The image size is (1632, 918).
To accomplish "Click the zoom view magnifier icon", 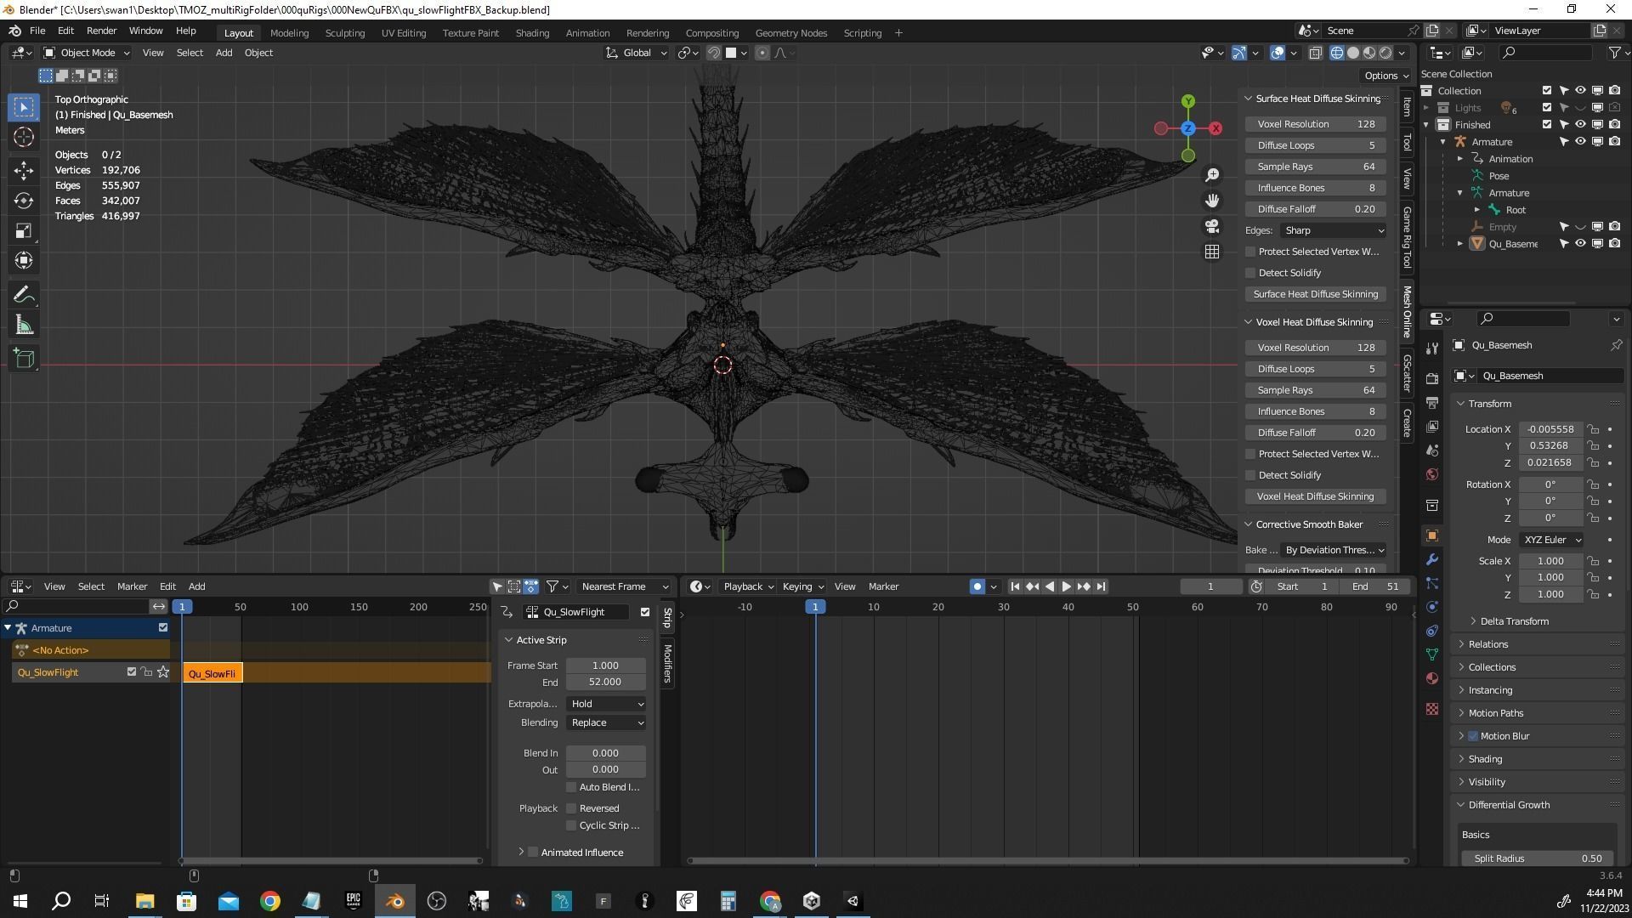I will point(1212,174).
